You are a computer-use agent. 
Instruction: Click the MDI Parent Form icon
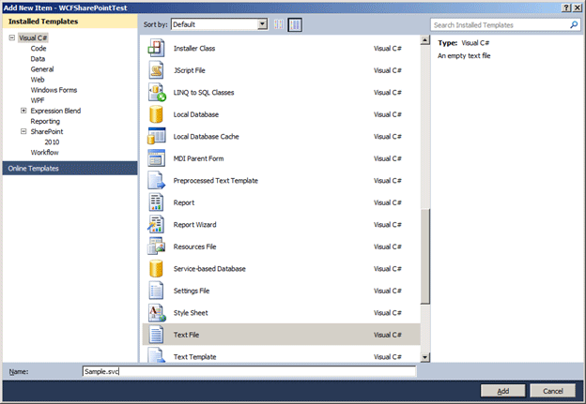[156, 158]
